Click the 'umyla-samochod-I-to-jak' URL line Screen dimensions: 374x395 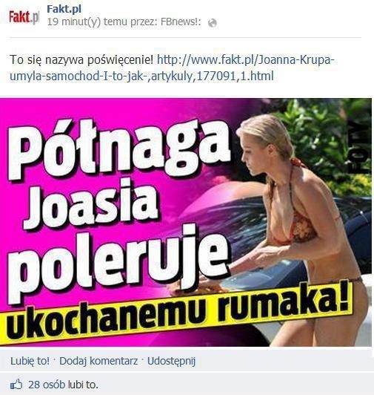[141, 76]
